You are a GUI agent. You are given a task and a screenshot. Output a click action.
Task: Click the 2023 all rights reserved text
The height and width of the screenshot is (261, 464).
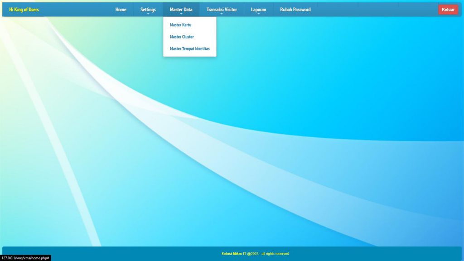click(x=270, y=254)
